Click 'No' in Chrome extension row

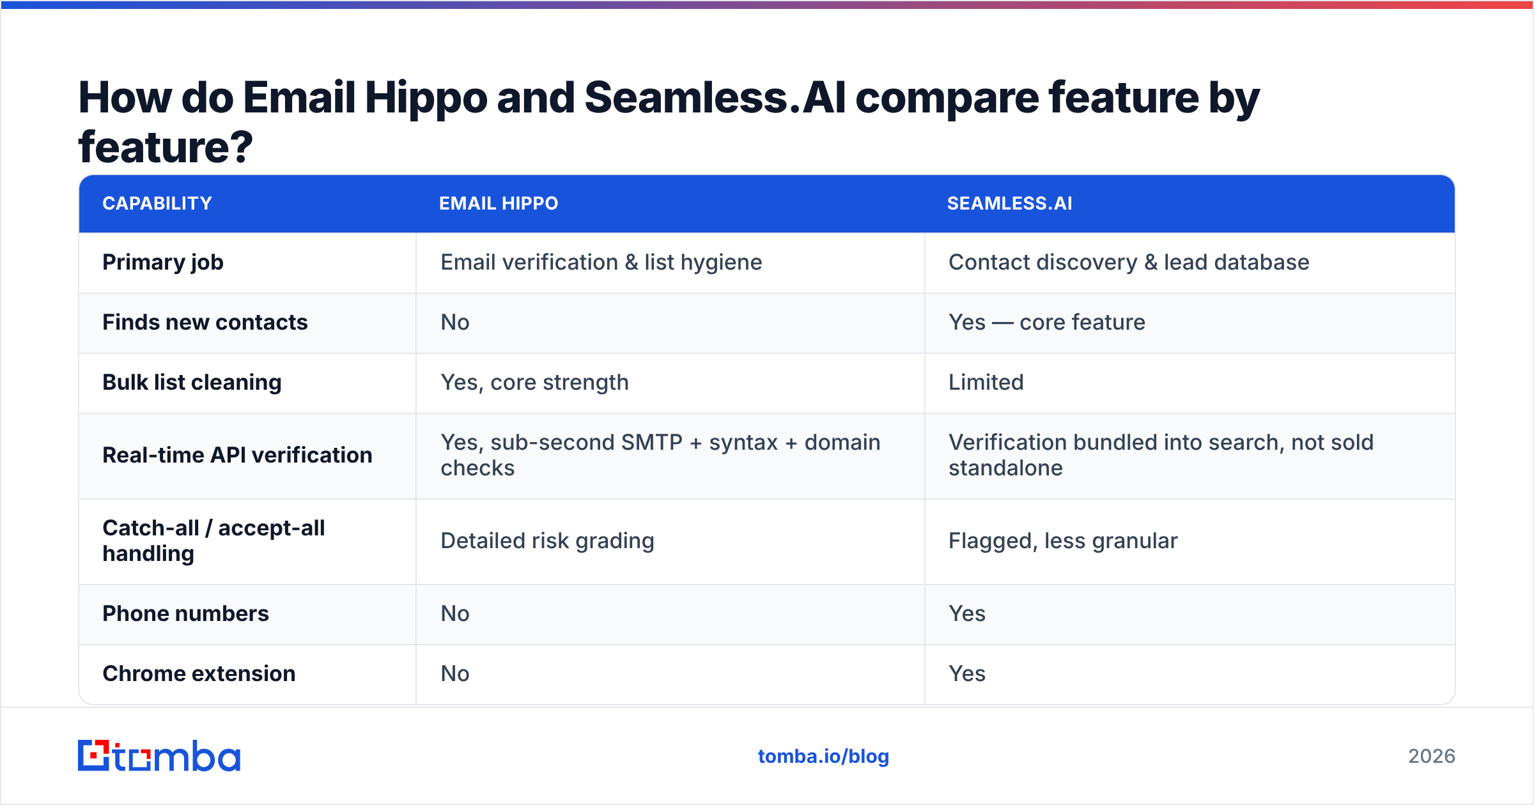coord(455,674)
